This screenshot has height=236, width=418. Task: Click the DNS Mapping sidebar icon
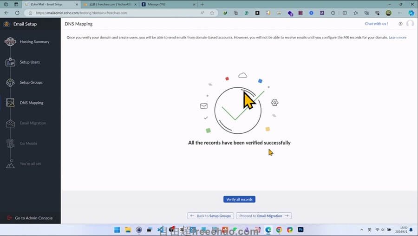coord(10,103)
